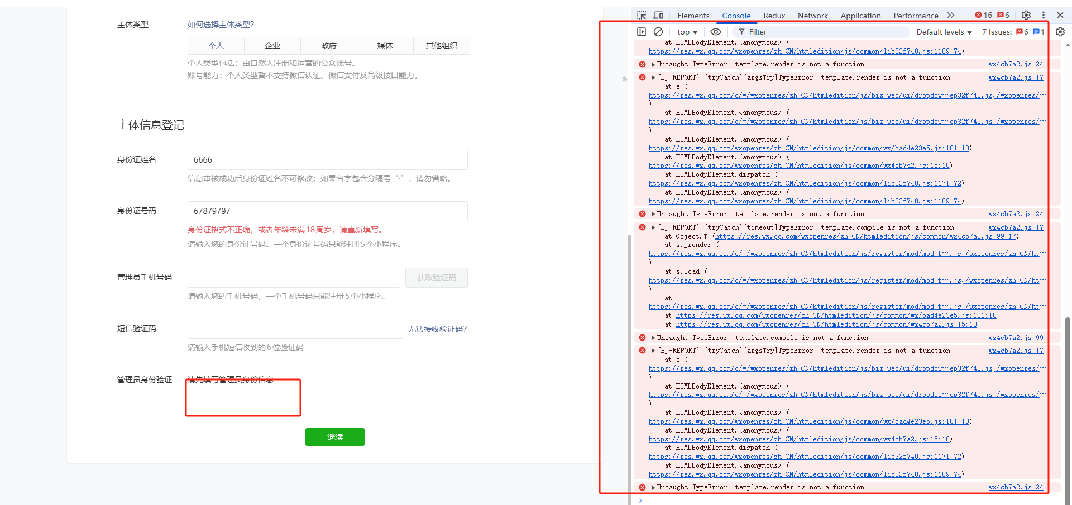
Task: Click the 管理员手机号码 input field
Action: click(x=294, y=278)
